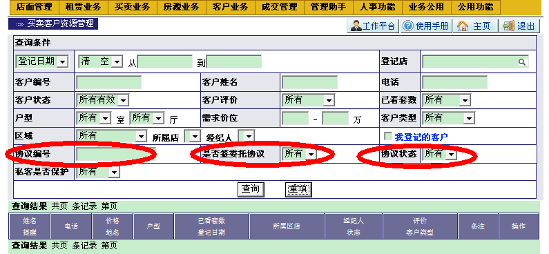Focus the 协议编号 input field
Viewport: 549px width, 254px height.
point(116,155)
